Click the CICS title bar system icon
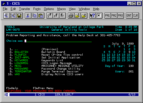This screenshot has height=103, width=143. pyautogui.click(x=4, y=4)
